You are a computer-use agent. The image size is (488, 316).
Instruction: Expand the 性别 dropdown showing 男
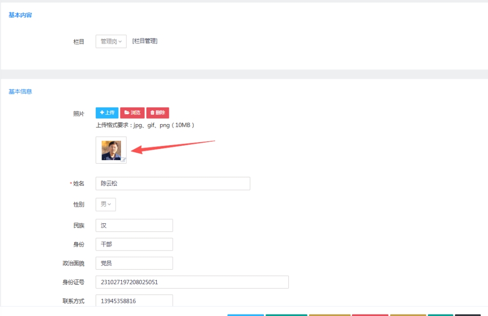106,204
